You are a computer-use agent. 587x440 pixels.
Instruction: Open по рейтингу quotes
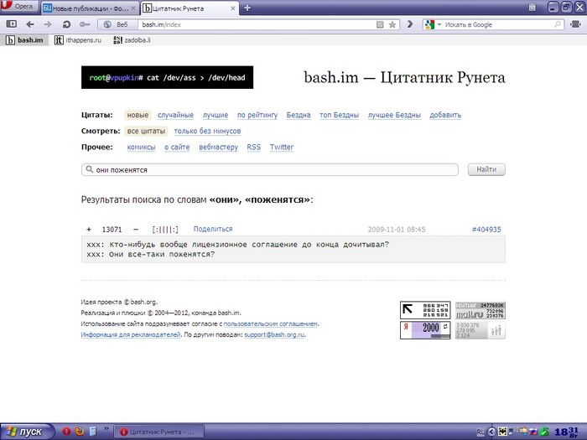[x=257, y=115]
